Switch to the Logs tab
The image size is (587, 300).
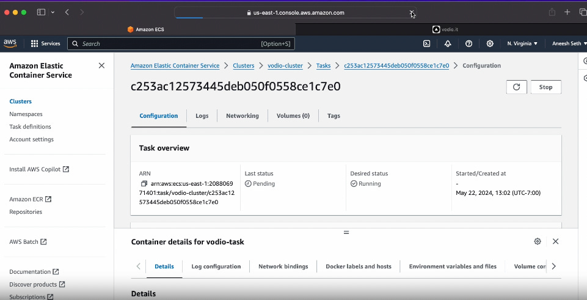[202, 115]
